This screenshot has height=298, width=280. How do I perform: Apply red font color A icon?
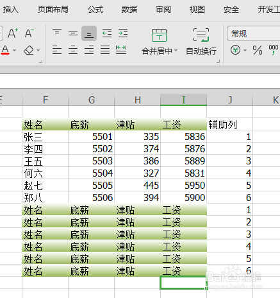tap(5, 50)
